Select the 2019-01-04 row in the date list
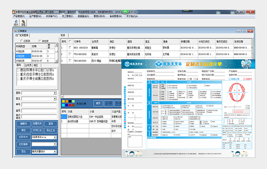The width and height of the screenshot is (267, 169). (35, 51)
